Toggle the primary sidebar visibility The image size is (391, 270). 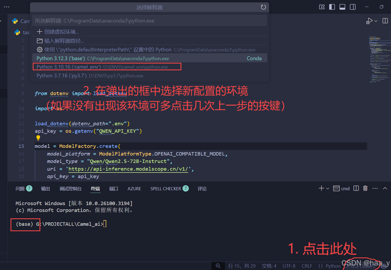coord(332,7)
